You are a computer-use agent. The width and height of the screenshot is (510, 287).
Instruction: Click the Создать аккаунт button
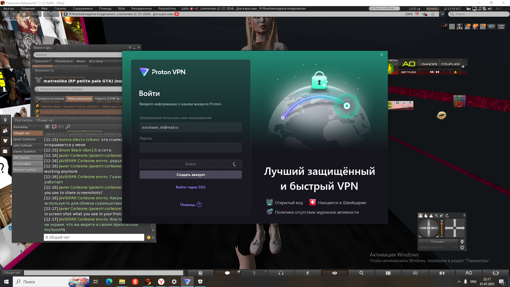pyautogui.click(x=190, y=175)
